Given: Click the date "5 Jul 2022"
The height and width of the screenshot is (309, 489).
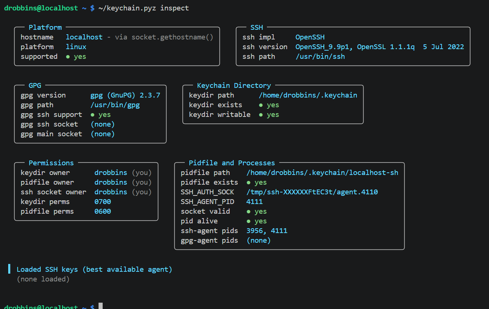Looking at the screenshot, I should [443, 47].
